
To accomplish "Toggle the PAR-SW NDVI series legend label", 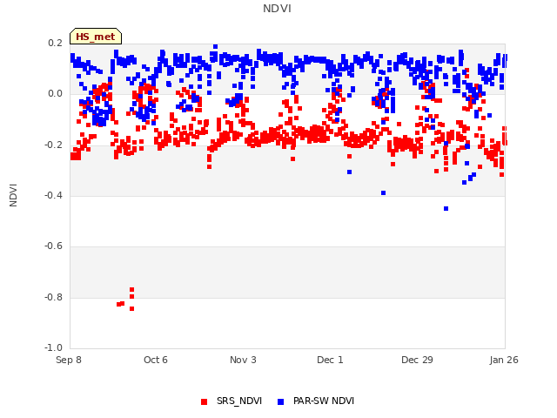I will pos(324,401).
